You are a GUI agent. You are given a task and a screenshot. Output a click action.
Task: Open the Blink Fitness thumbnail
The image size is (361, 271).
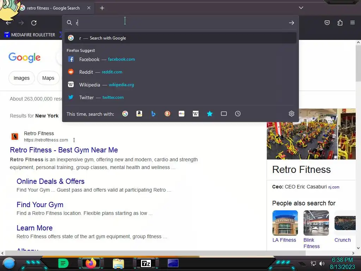[x=316, y=223]
